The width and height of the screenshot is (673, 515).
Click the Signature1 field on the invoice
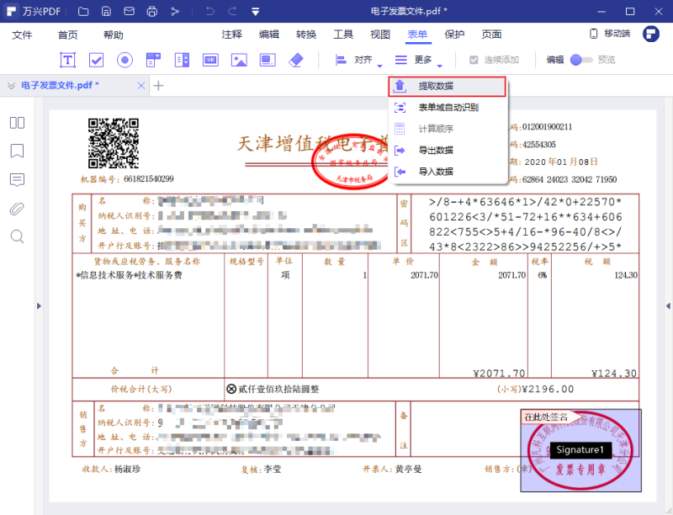pos(580,450)
